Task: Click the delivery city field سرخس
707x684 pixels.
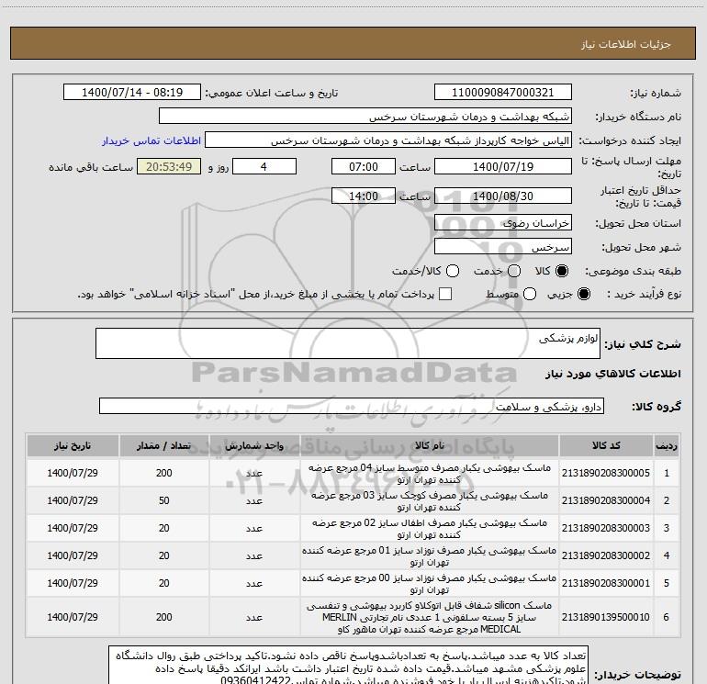Action: pyautogui.click(x=503, y=247)
